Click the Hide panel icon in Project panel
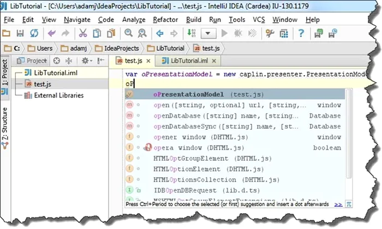 pos(100,61)
